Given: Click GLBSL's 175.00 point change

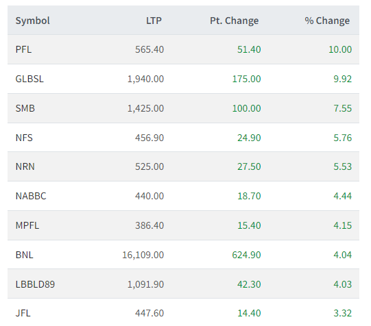Looking at the screenshot, I should click(246, 79).
